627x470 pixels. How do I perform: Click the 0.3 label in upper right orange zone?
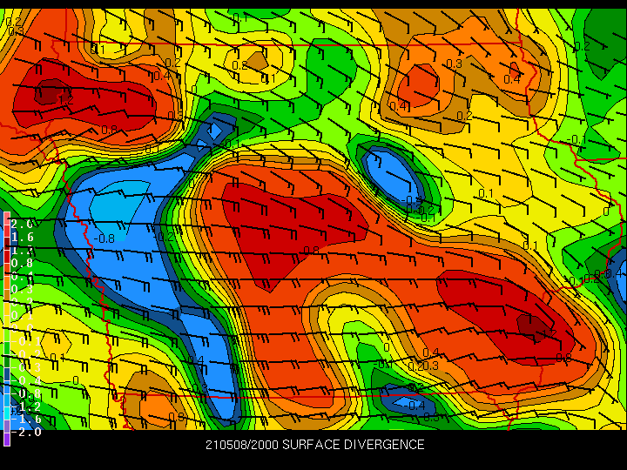point(454,64)
